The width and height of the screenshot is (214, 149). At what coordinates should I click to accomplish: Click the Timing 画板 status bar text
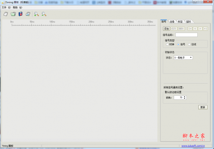point(7,146)
